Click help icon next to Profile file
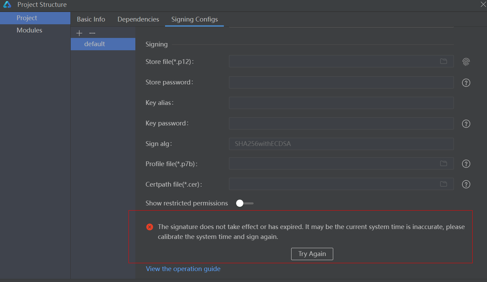Screen dimensions: 487x282 pyautogui.click(x=466, y=164)
